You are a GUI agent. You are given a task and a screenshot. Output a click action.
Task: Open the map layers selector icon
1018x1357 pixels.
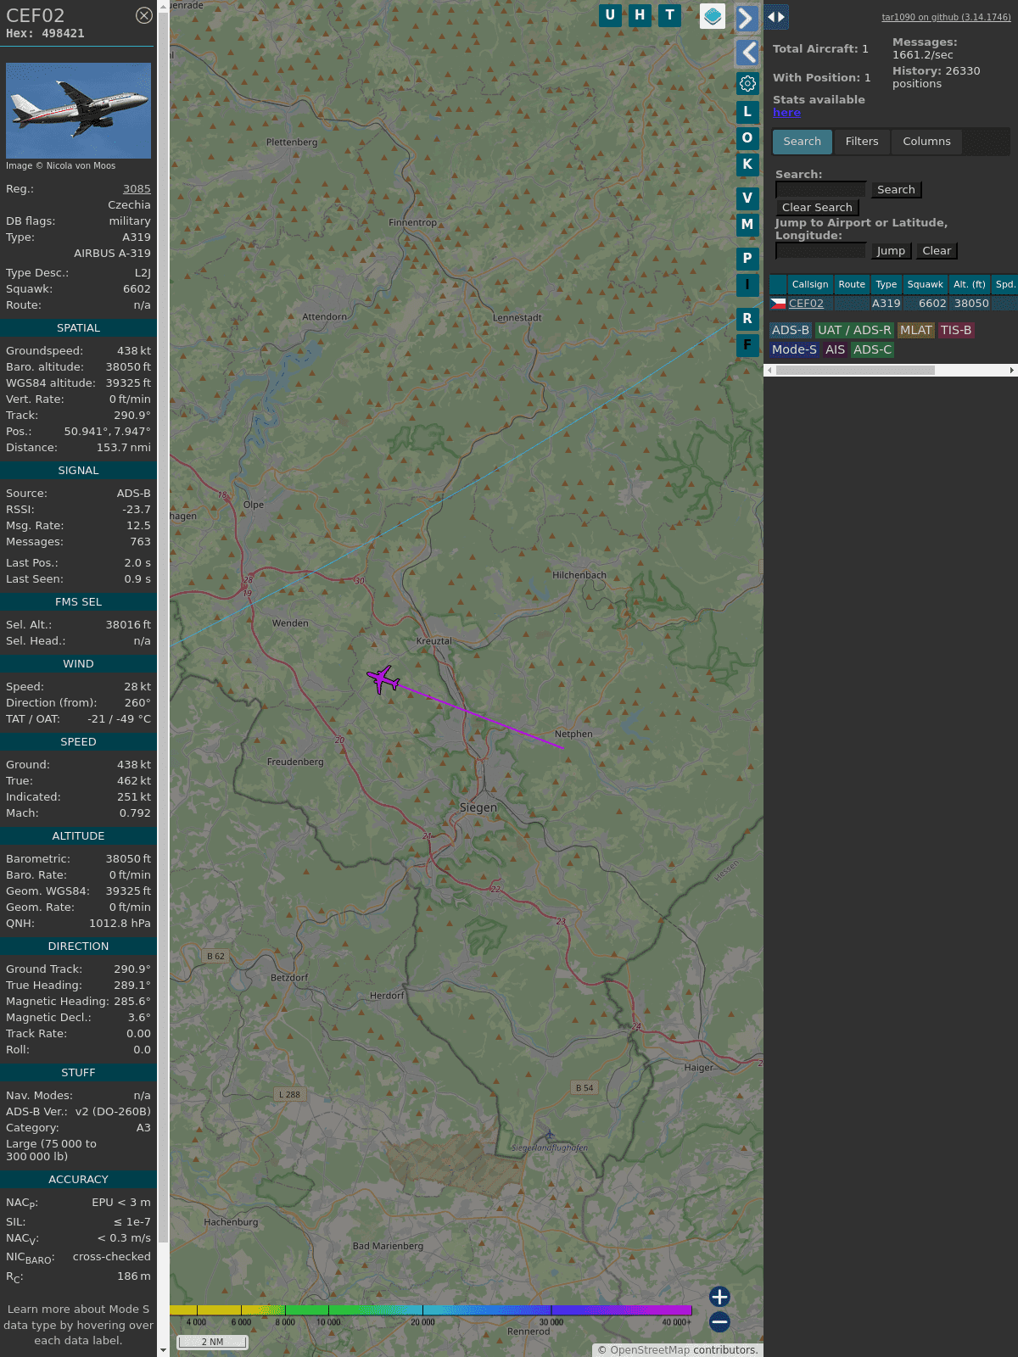point(713,16)
